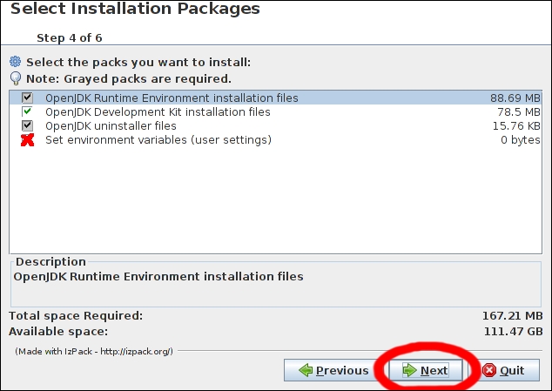Click red X beside Set environment variables
Image resolution: width=552 pixels, height=391 pixels.
coord(27,140)
